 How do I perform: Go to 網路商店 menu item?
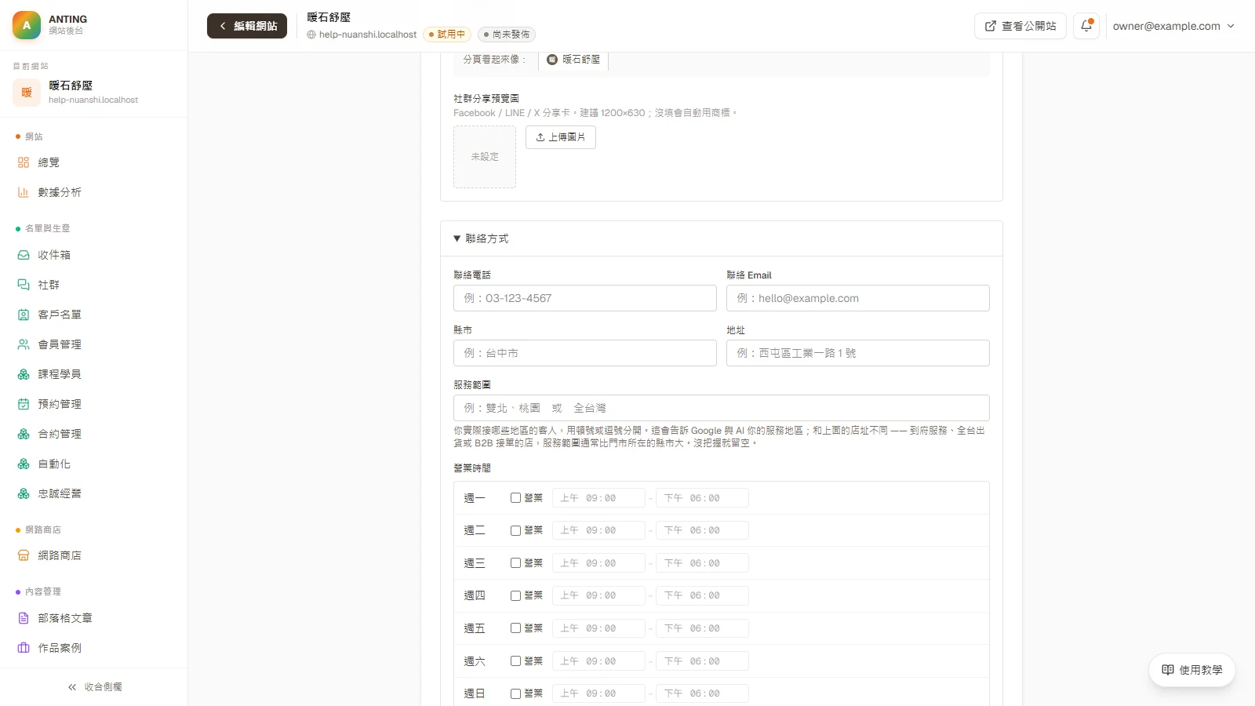coord(93,555)
